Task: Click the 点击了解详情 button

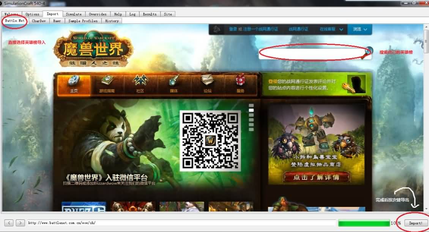Action: [x=316, y=177]
